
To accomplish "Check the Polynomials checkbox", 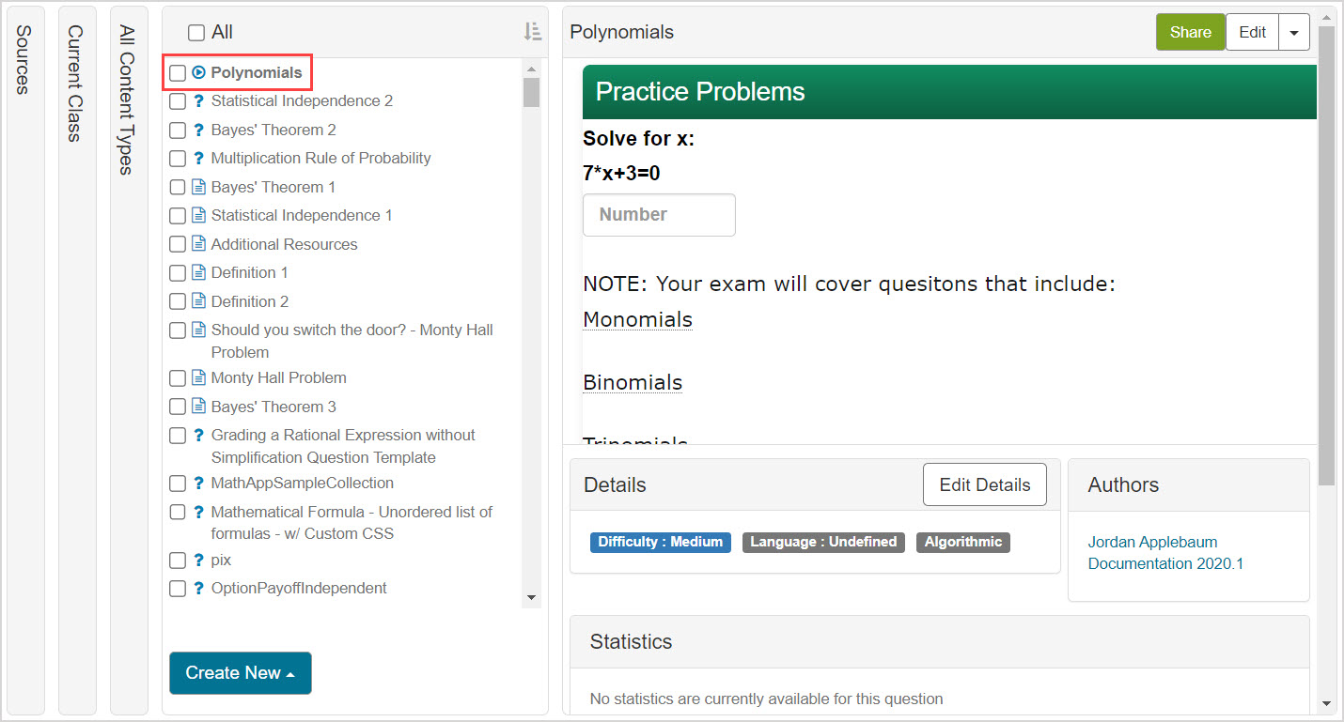I will point(178,73).
